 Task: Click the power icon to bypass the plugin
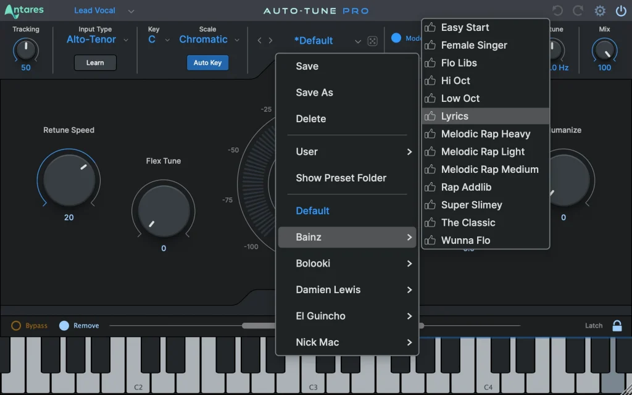point(620,10)
